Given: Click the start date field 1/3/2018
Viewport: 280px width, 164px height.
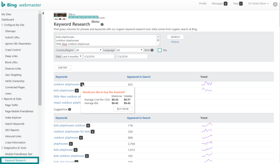Looking at the screenshot, I should click(x=98, y=57).
